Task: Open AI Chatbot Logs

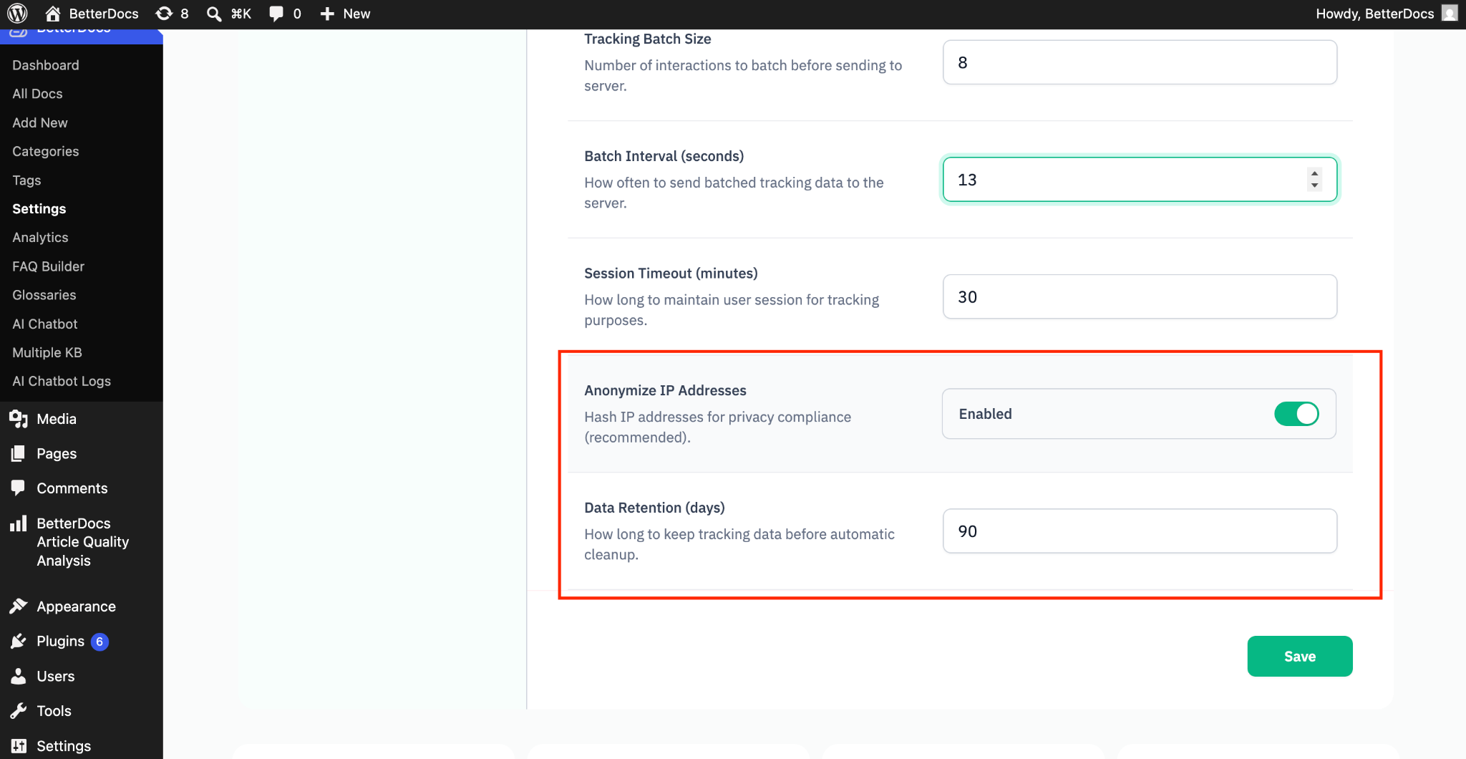Action: [x=62, y=381]
